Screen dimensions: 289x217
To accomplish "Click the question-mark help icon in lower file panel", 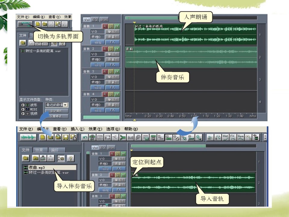I will coord(70,158).
